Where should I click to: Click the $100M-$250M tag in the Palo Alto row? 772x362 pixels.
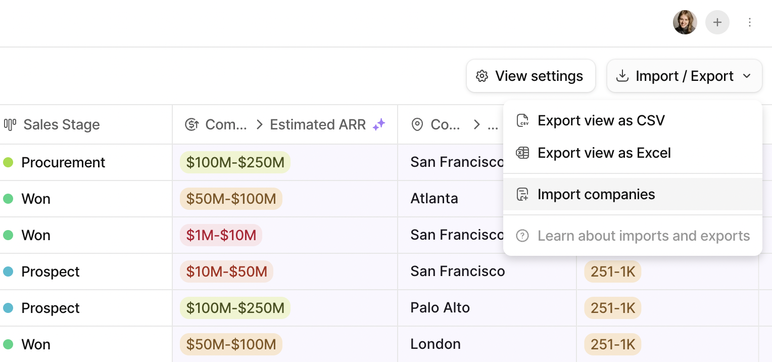[235, 308]
